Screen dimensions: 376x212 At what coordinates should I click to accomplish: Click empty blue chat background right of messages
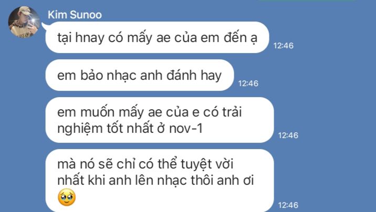click(336, 108)
